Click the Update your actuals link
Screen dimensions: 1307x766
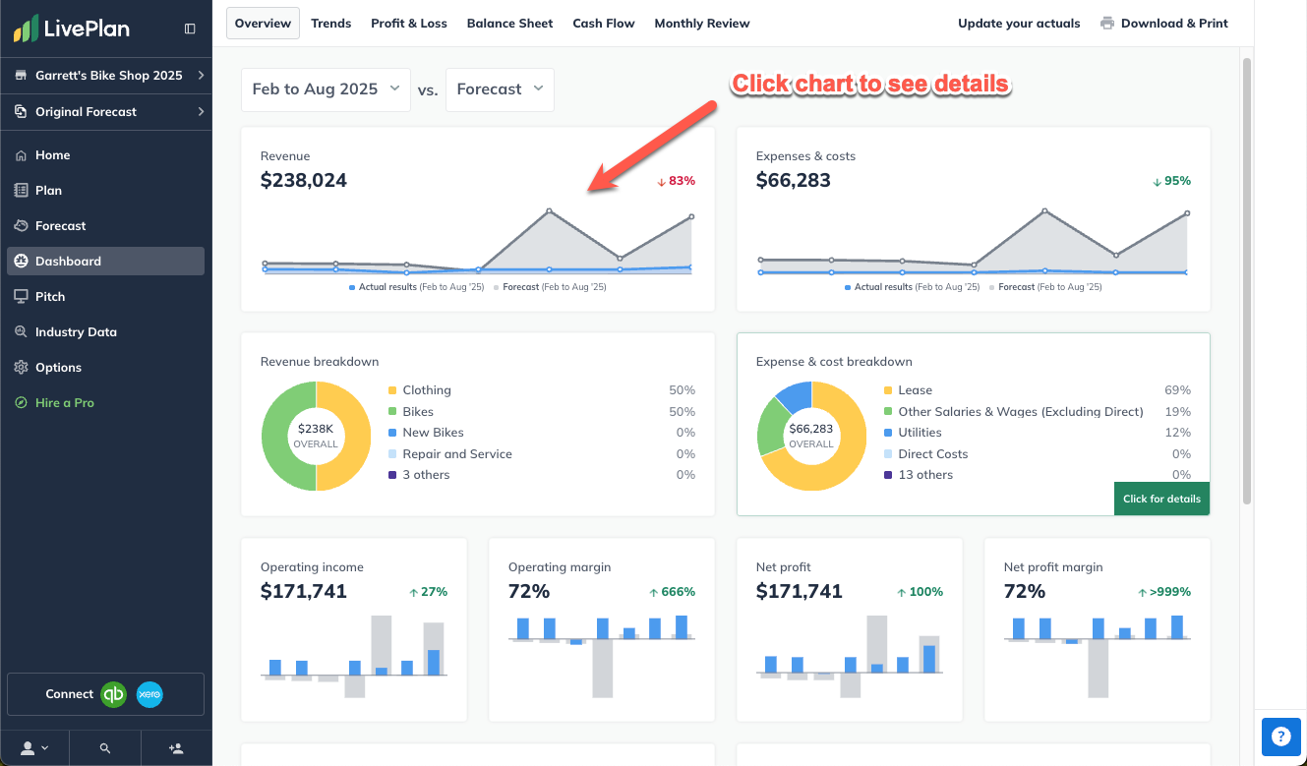[1019, 23]
